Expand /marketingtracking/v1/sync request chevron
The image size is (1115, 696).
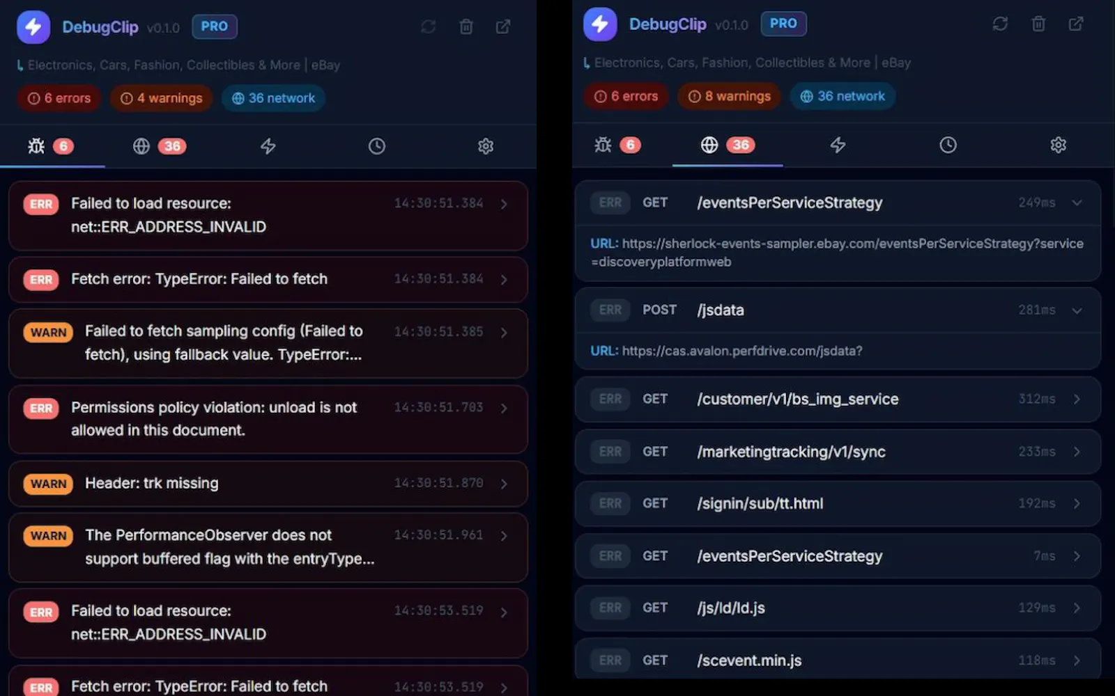(1077, 452)
